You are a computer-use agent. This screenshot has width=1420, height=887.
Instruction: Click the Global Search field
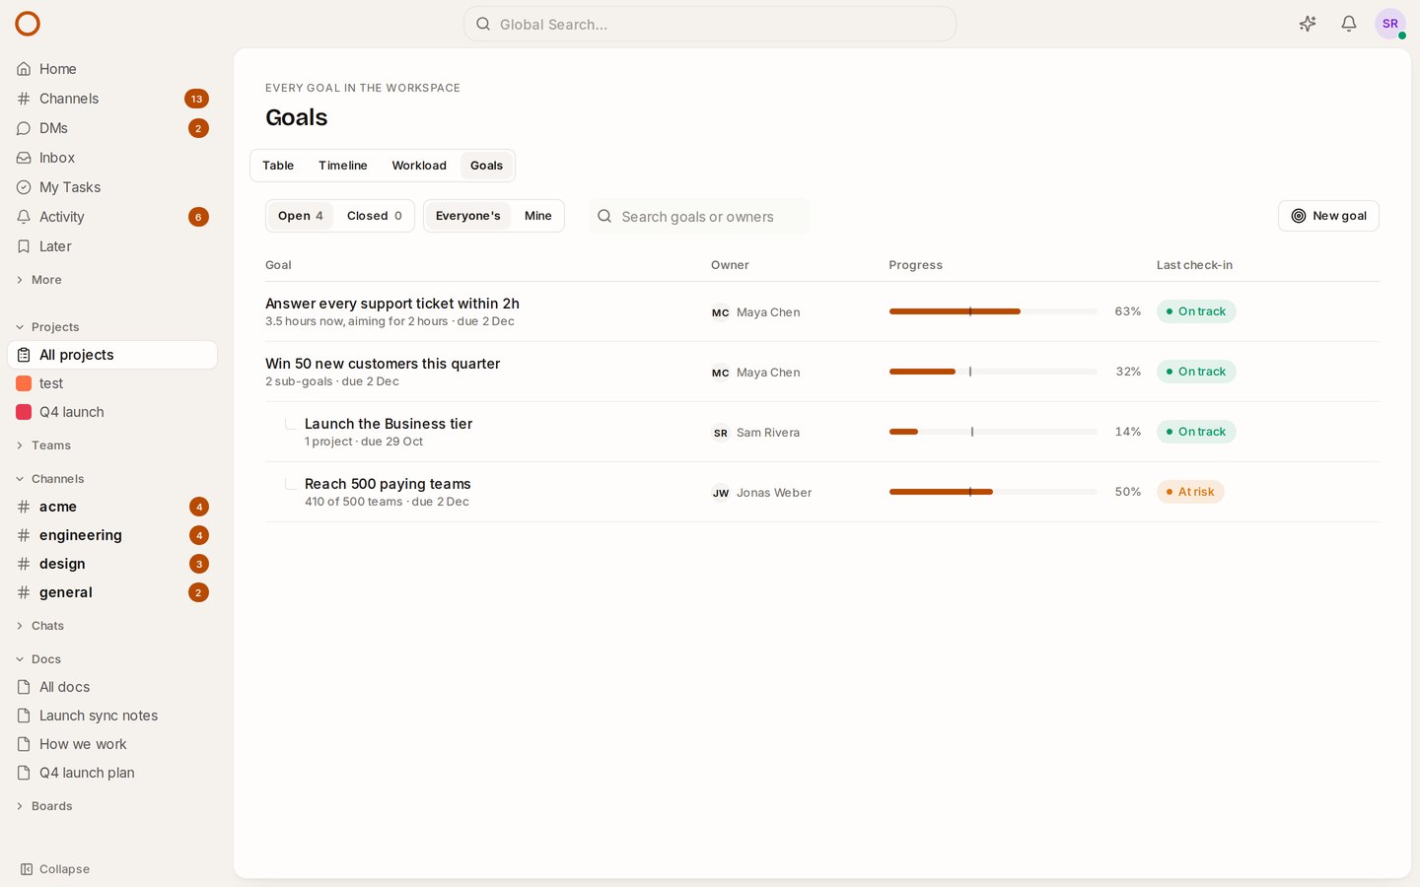click(710, 24)
